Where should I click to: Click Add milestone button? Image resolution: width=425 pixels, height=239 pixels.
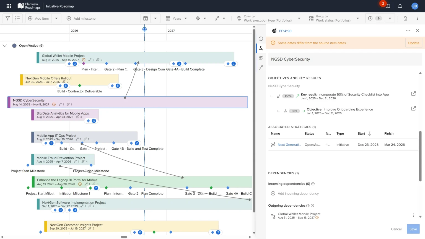coord(81,19)
